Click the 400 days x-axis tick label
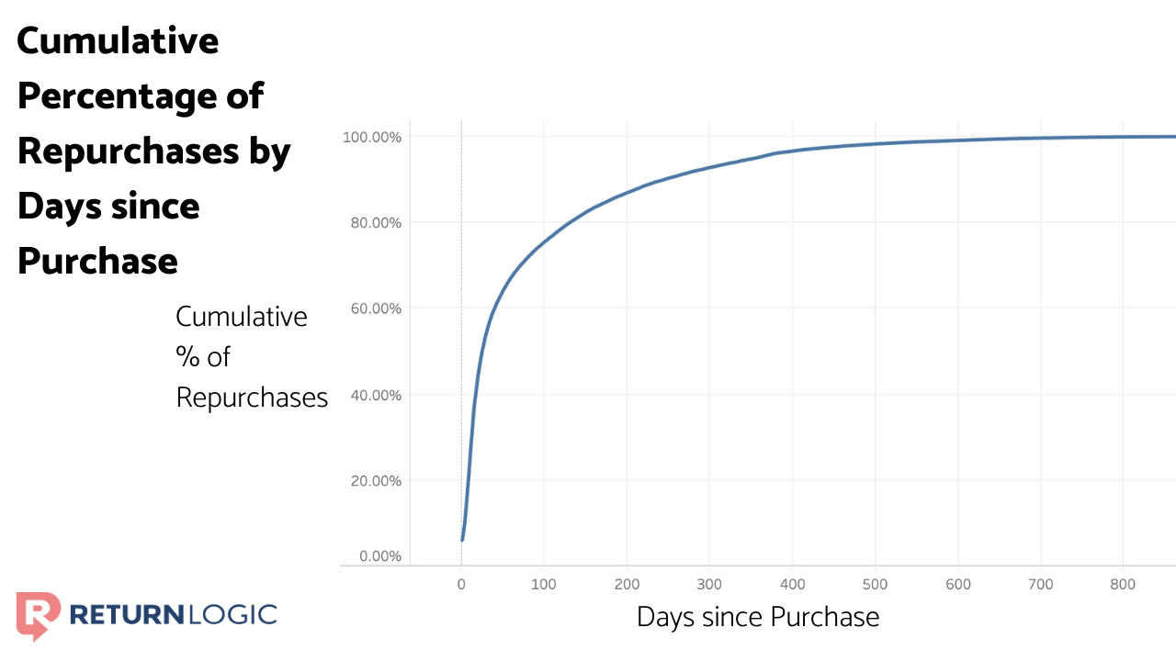The image size is (1176, 661). [x=792, y=584]
